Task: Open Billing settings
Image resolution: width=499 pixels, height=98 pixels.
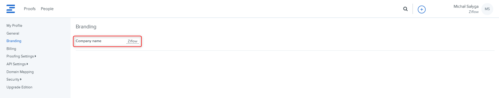Action: [x=11, y=49]
